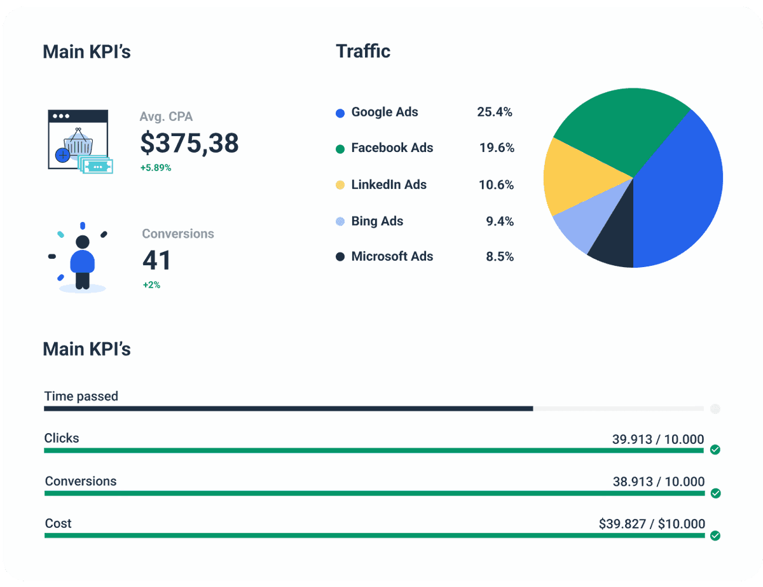Screen dimensions: 763x587
Task: Open the Traffic section header
Action: [x=363, y=51]
